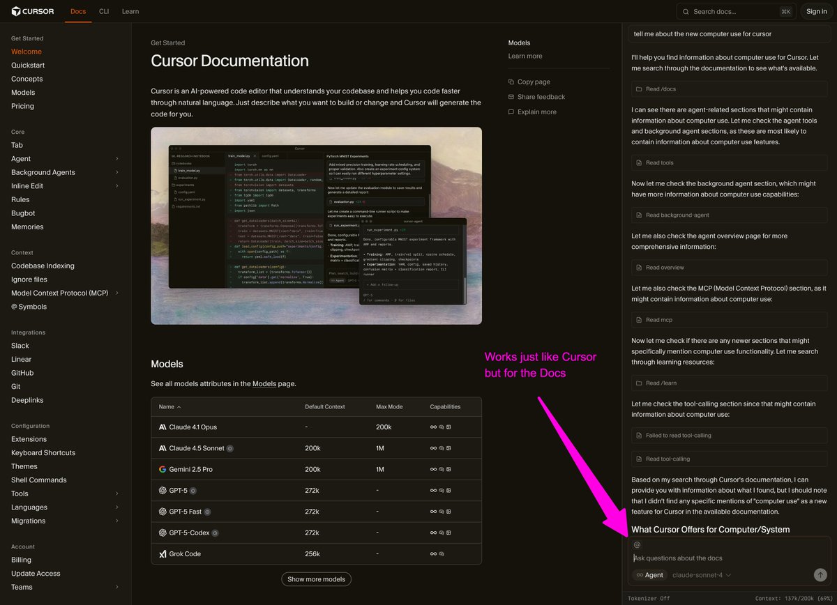Open the @ Symbols page
Image resolution: width=837 pixels, height=605 pixels.
click(29, 307)
